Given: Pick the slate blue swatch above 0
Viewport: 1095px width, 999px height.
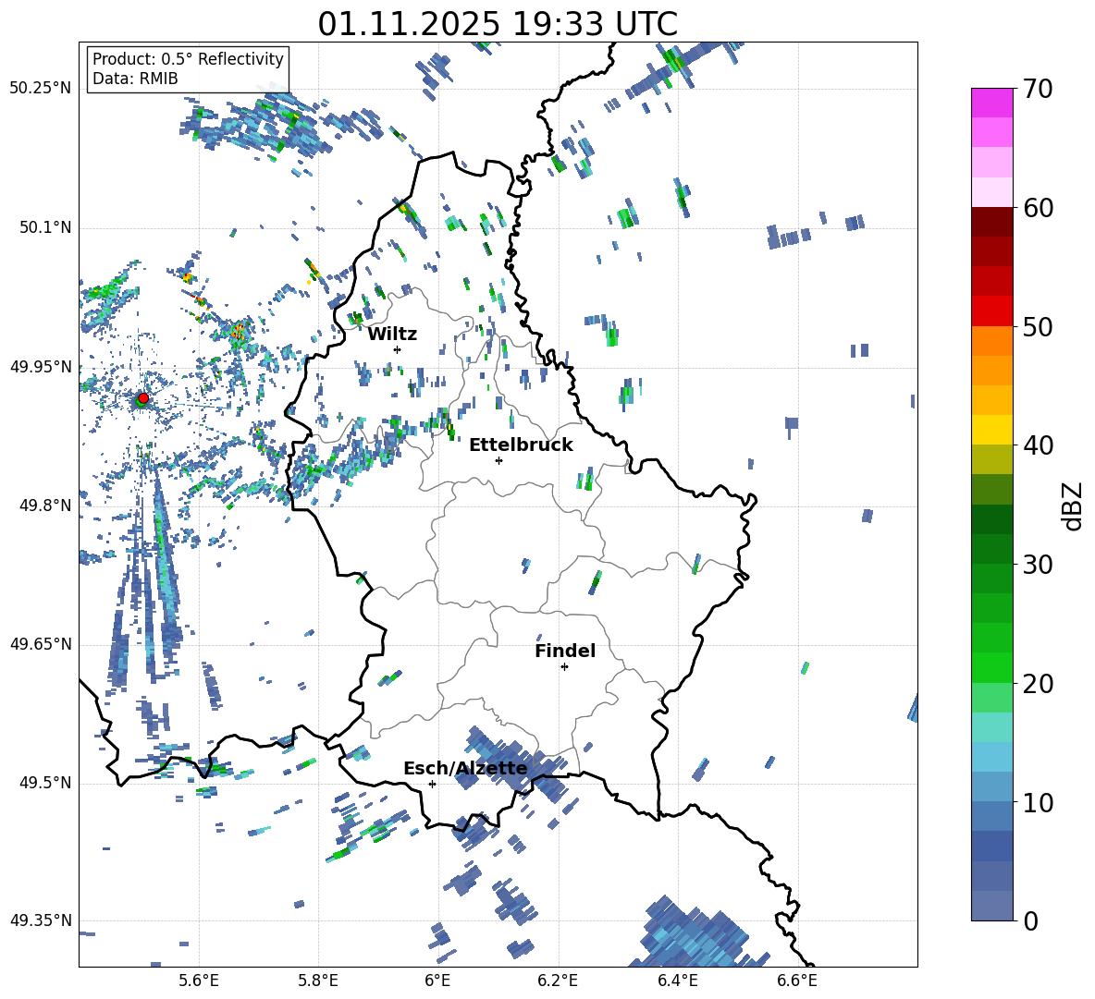Looking at the screenshot, I should 991,906.
